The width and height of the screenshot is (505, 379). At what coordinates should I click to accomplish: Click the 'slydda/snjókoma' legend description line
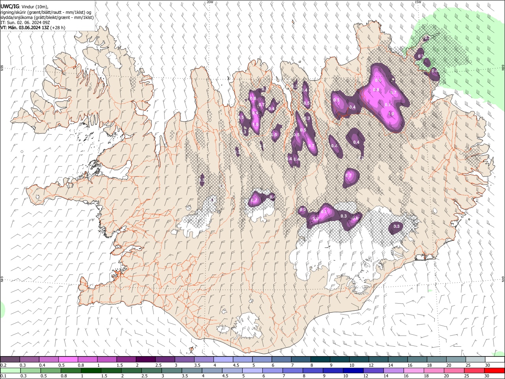47,17
